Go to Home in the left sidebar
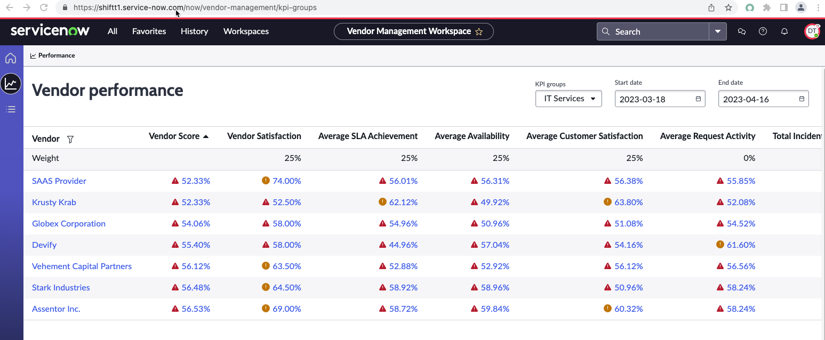This screenshot has width=825, height=340. [x=11, y=58]
